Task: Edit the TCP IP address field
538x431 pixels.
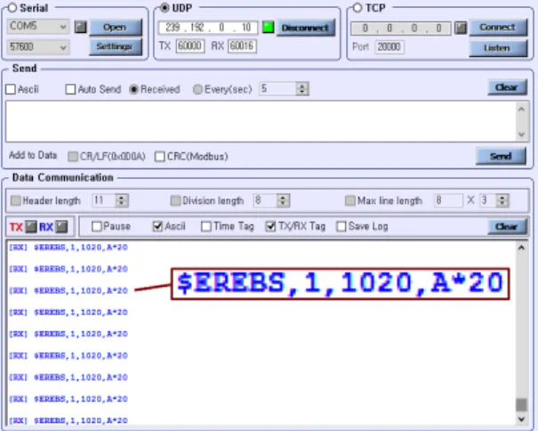Action: 401,28
